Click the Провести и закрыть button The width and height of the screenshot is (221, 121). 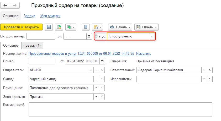(22, 27)
